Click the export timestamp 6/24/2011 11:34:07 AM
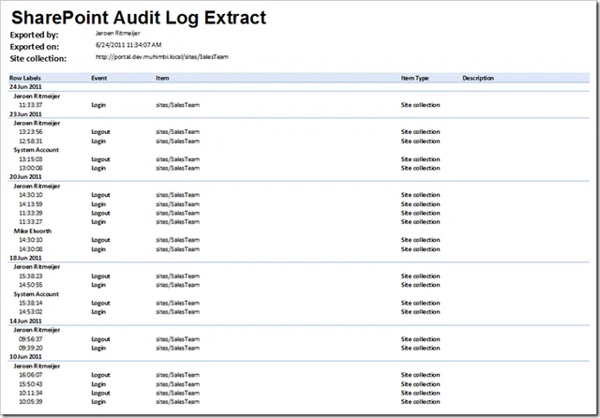Viewport: 600px width, 418px height. click(x=128, y=45)
